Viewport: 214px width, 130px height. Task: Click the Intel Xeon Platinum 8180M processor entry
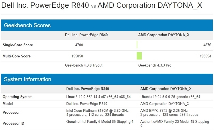pyautogui.click(x=97, y=111)
